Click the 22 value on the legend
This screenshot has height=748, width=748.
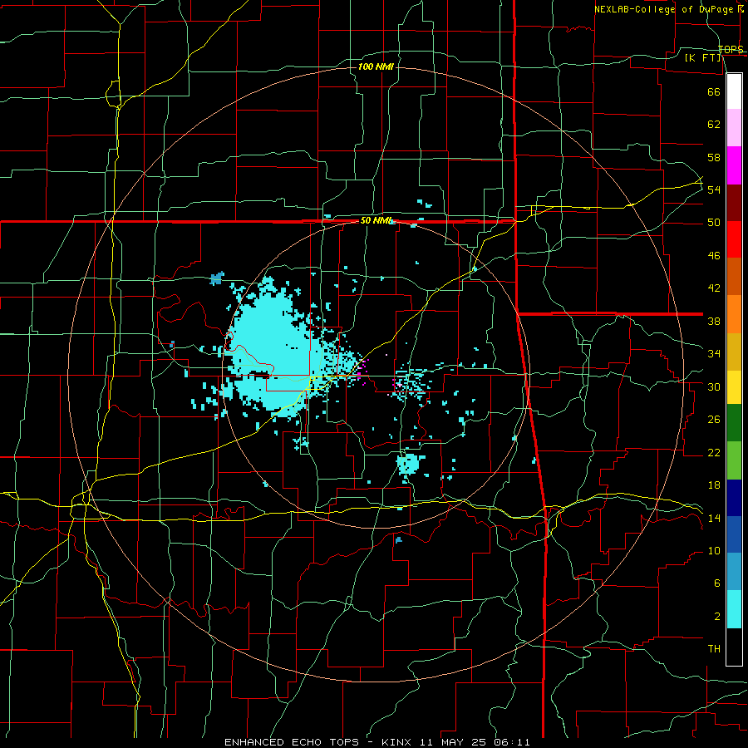[x=714, y=452]
